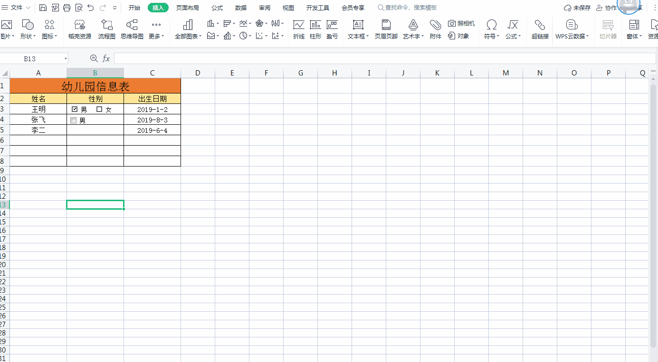Open the 开发工具 tab
Screen dimensions: 658x362
pos(318,8)
